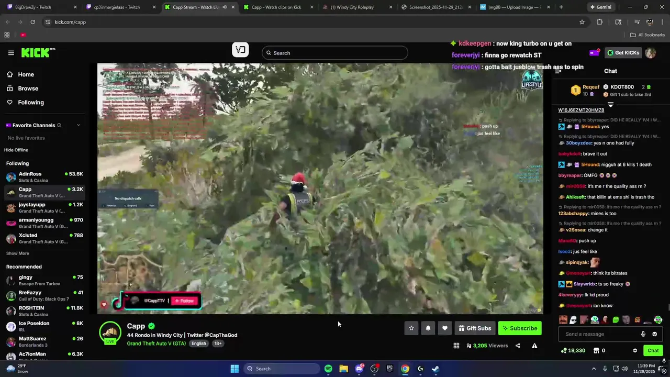Screen dimensions: 670x377
Task: Open Spotify from the taskbar
Action: pyautogui.click(x=328, y=369)
